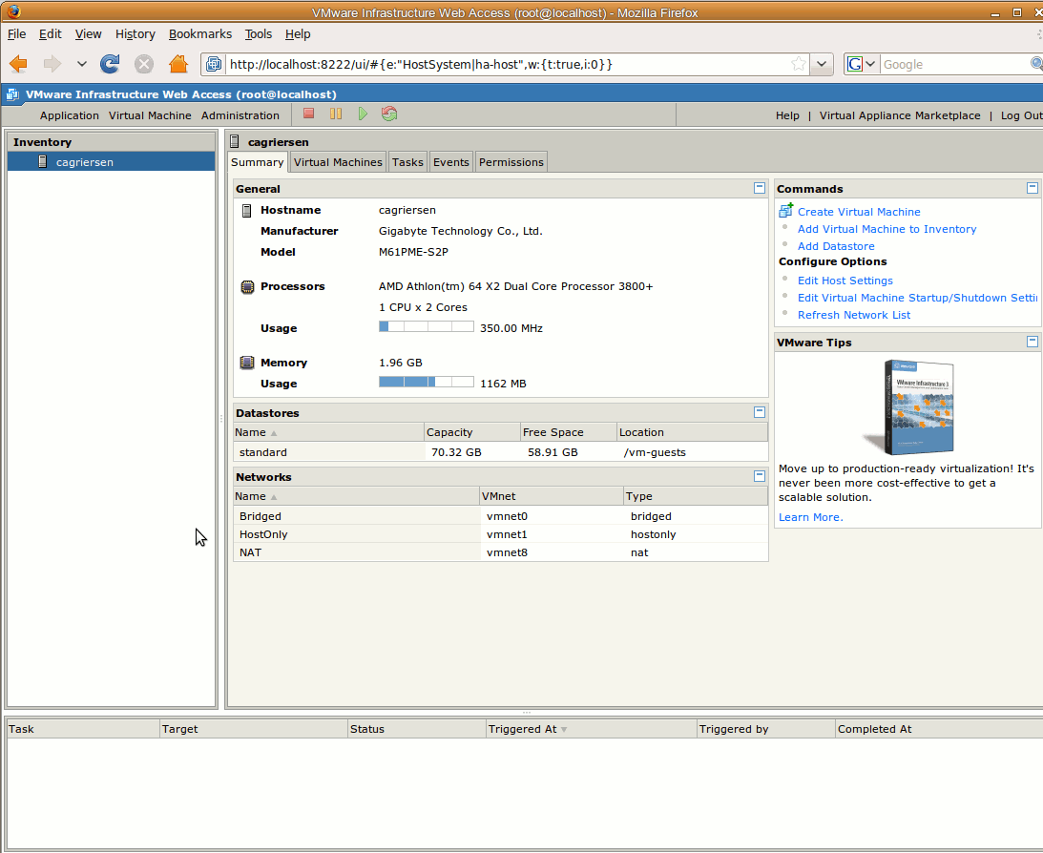Click the Firefox Reload button
This screenshot has width=1043, height=853.
tap(110, 65)
